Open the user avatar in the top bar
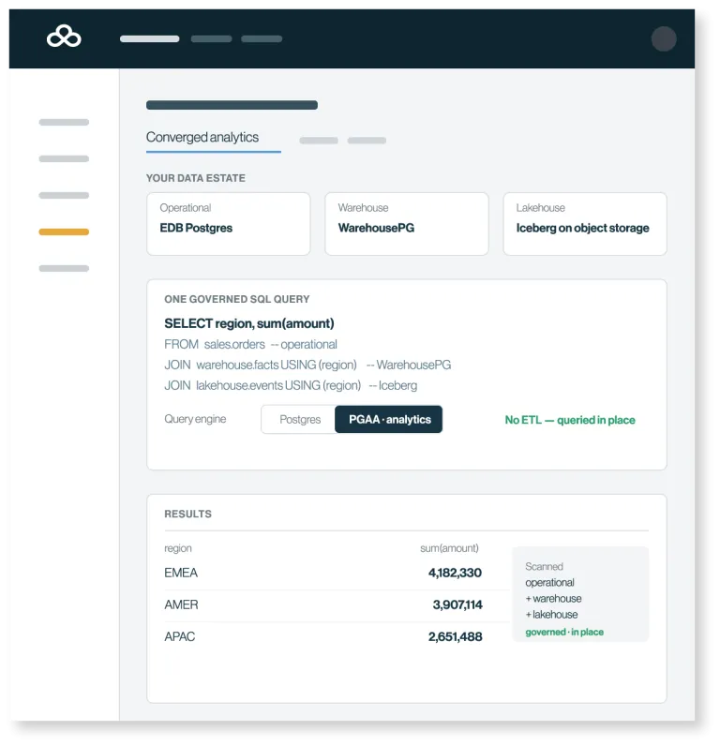This screenshot has height=746, width=720. click(664, 38)
